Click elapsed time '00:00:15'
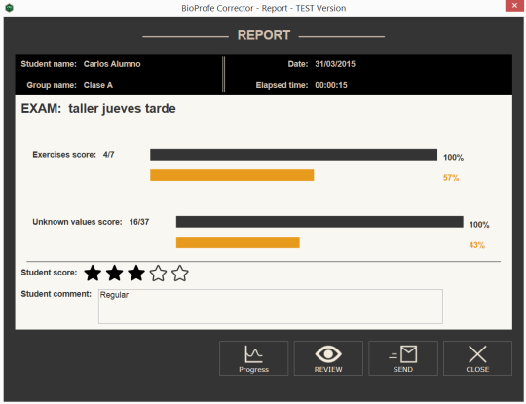Screen dimensions: 526x404 331,85
